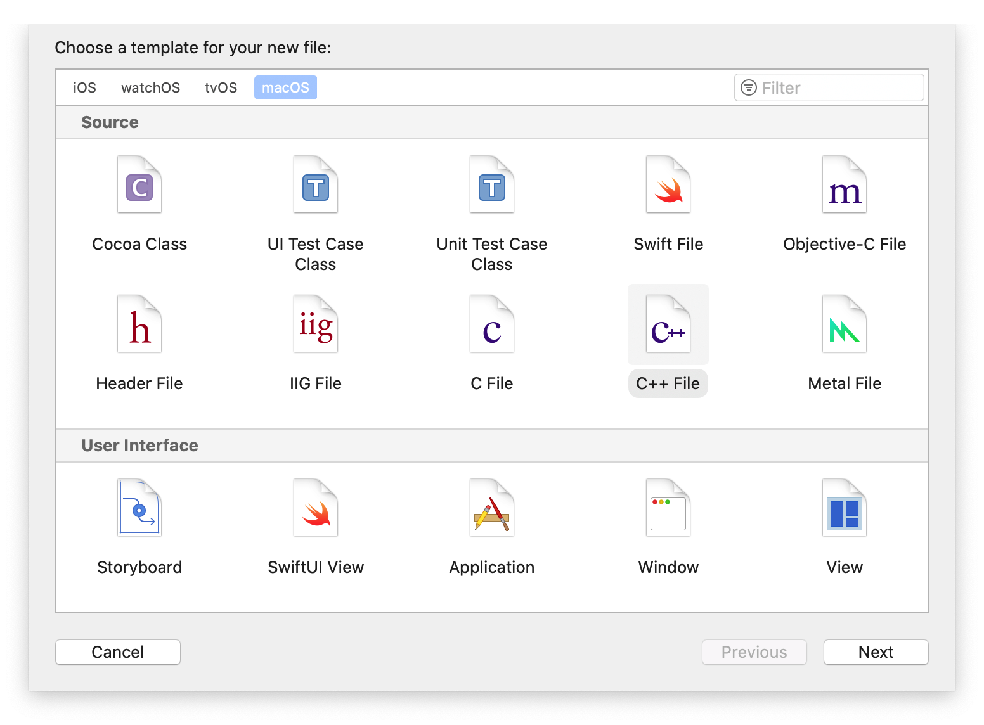Screen dimensions: 984x725
Task: Select the Header File template icon
Action: click(139, 324)
